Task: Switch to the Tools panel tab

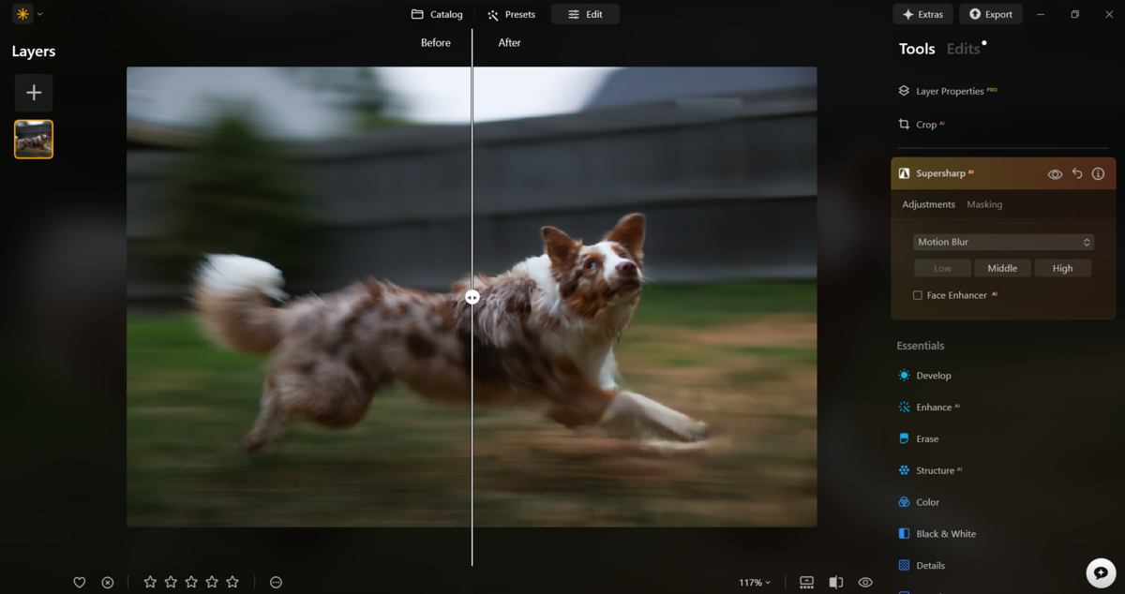Action: point(917,49)
